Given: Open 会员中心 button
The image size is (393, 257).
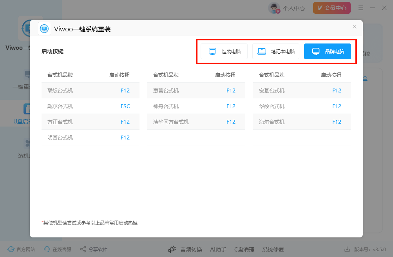Looking at the screenshot, I should [331, 8].
